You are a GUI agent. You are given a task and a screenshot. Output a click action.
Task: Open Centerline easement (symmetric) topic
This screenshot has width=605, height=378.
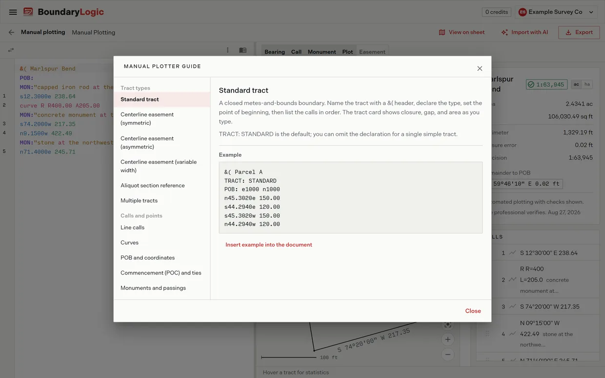(162, 119)
